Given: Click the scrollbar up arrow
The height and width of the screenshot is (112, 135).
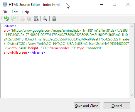Looking at the screenshot, I should (132, 26).
